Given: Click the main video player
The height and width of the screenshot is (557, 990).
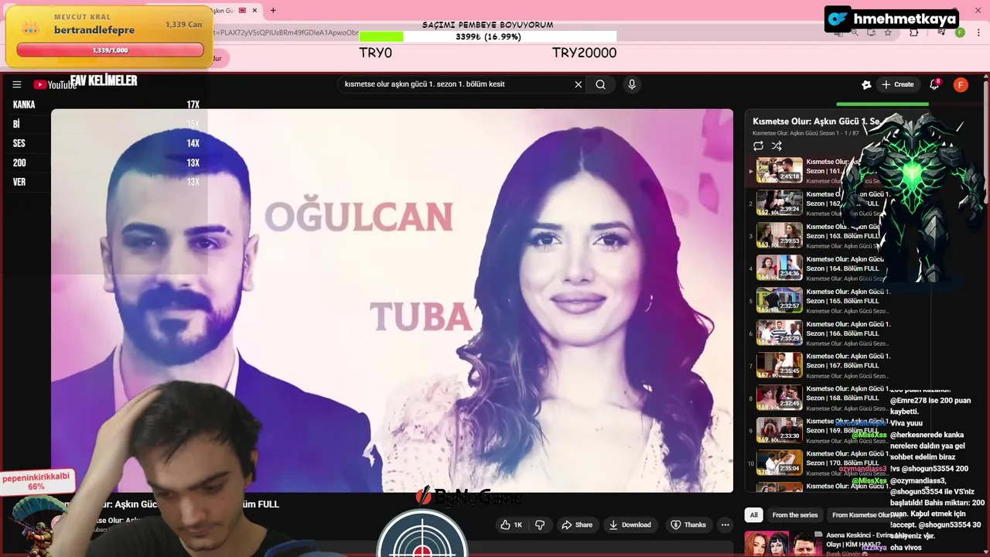Looking at the screenshot, I should [392, 300].
